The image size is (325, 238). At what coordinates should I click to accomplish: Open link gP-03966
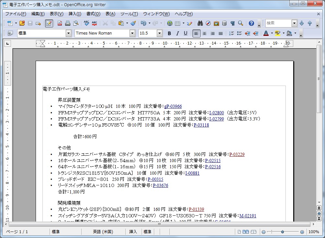coord(173,106)
